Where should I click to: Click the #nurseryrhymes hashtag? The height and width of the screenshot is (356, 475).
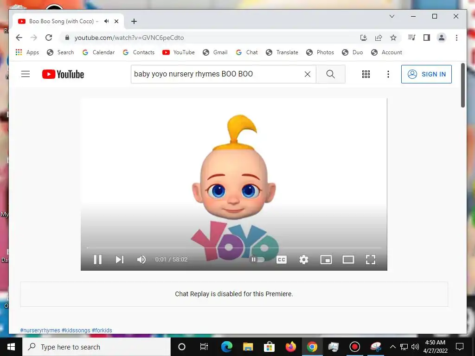pos(40,330)
